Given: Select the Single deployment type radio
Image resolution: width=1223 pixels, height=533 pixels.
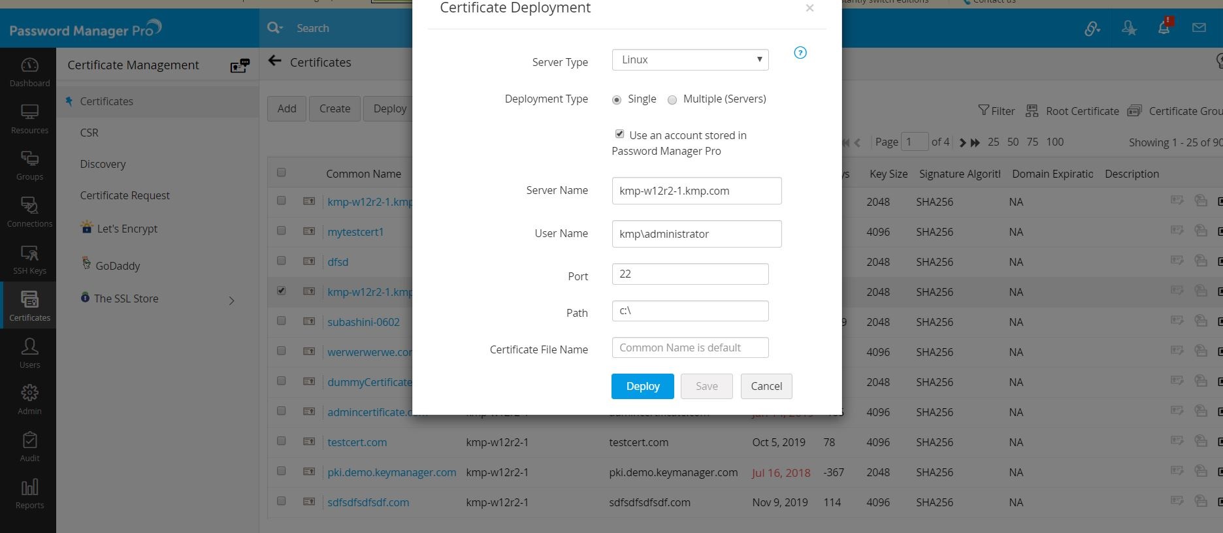Looking at the screenshot, I should pos(617,100).
